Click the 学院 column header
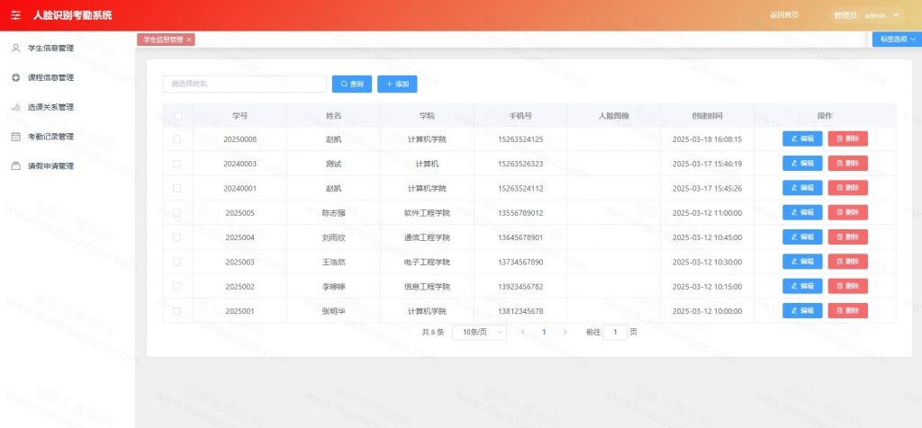922x428 pixels. [427, 116]
